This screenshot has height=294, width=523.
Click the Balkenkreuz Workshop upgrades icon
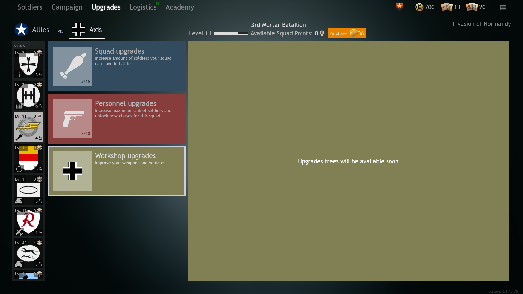72,171
